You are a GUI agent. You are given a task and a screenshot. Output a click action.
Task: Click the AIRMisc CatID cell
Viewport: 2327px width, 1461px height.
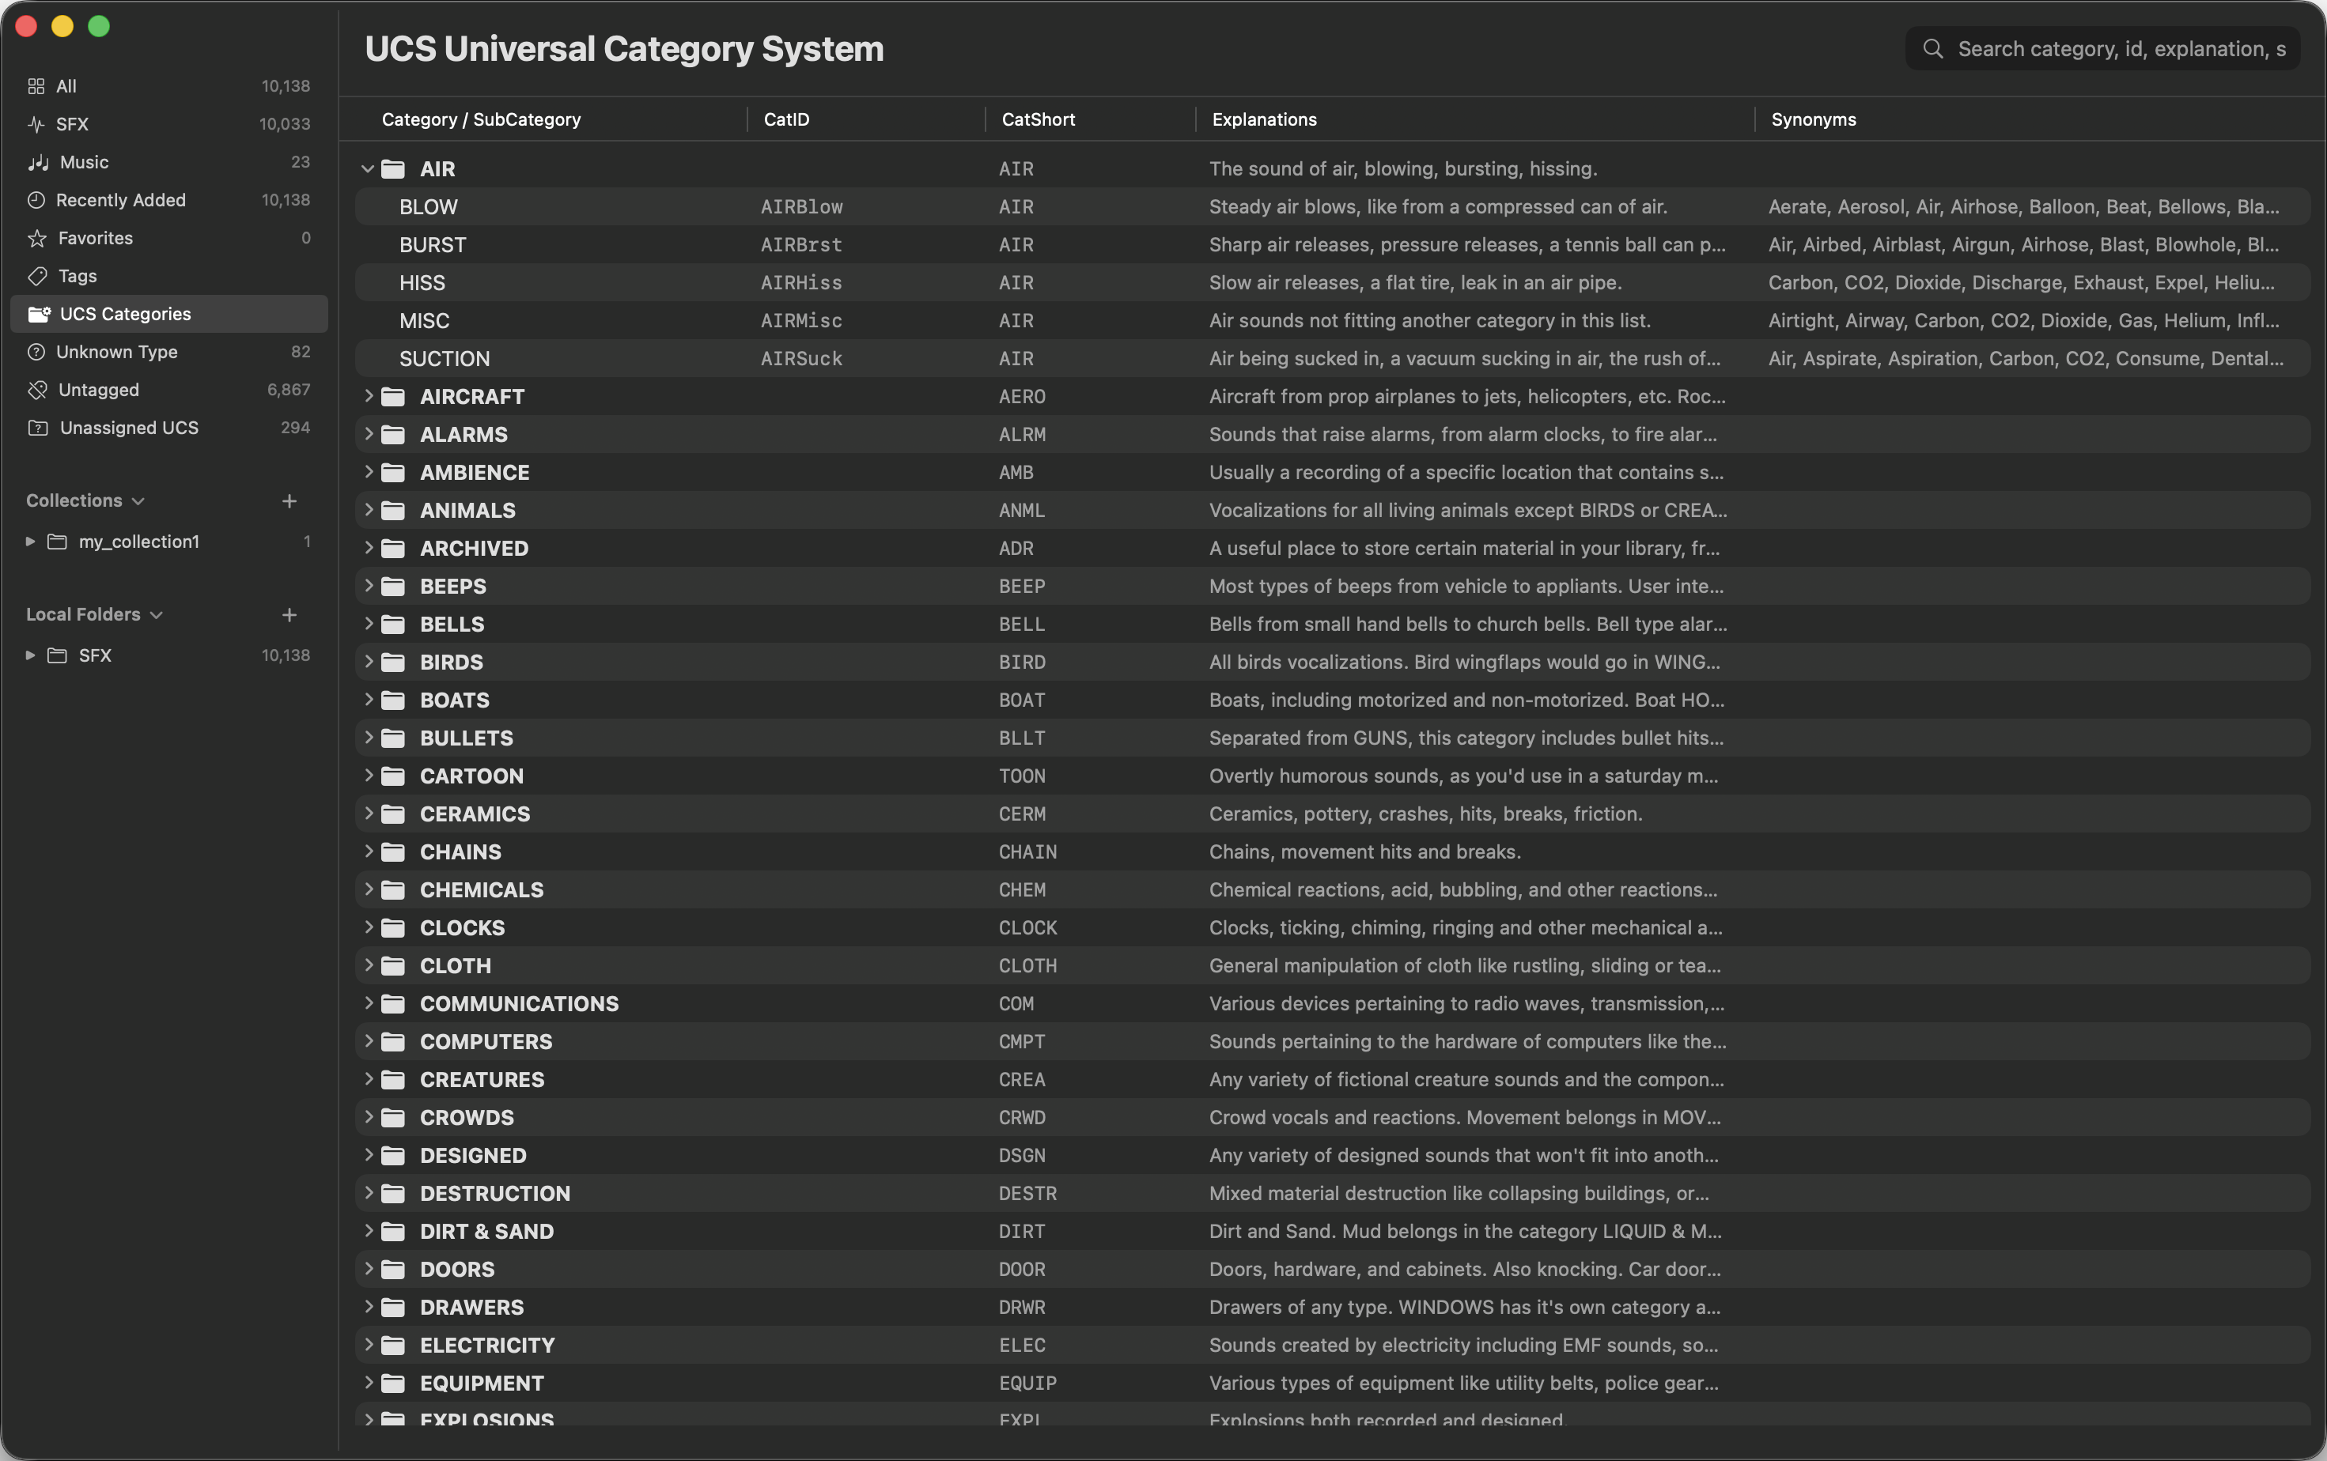[x=801, y=321]
